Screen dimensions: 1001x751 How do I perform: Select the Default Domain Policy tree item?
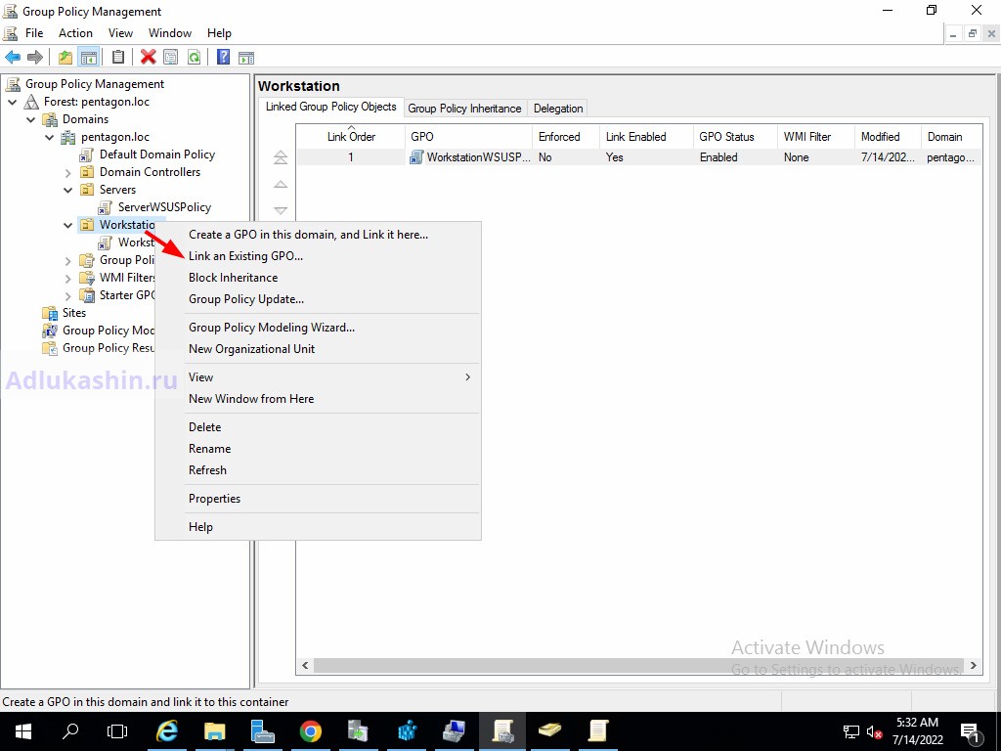click(x=156, y=155)
